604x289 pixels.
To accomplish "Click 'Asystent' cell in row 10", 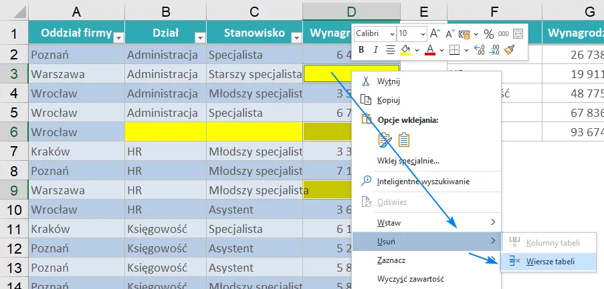I will pos(255,210).
